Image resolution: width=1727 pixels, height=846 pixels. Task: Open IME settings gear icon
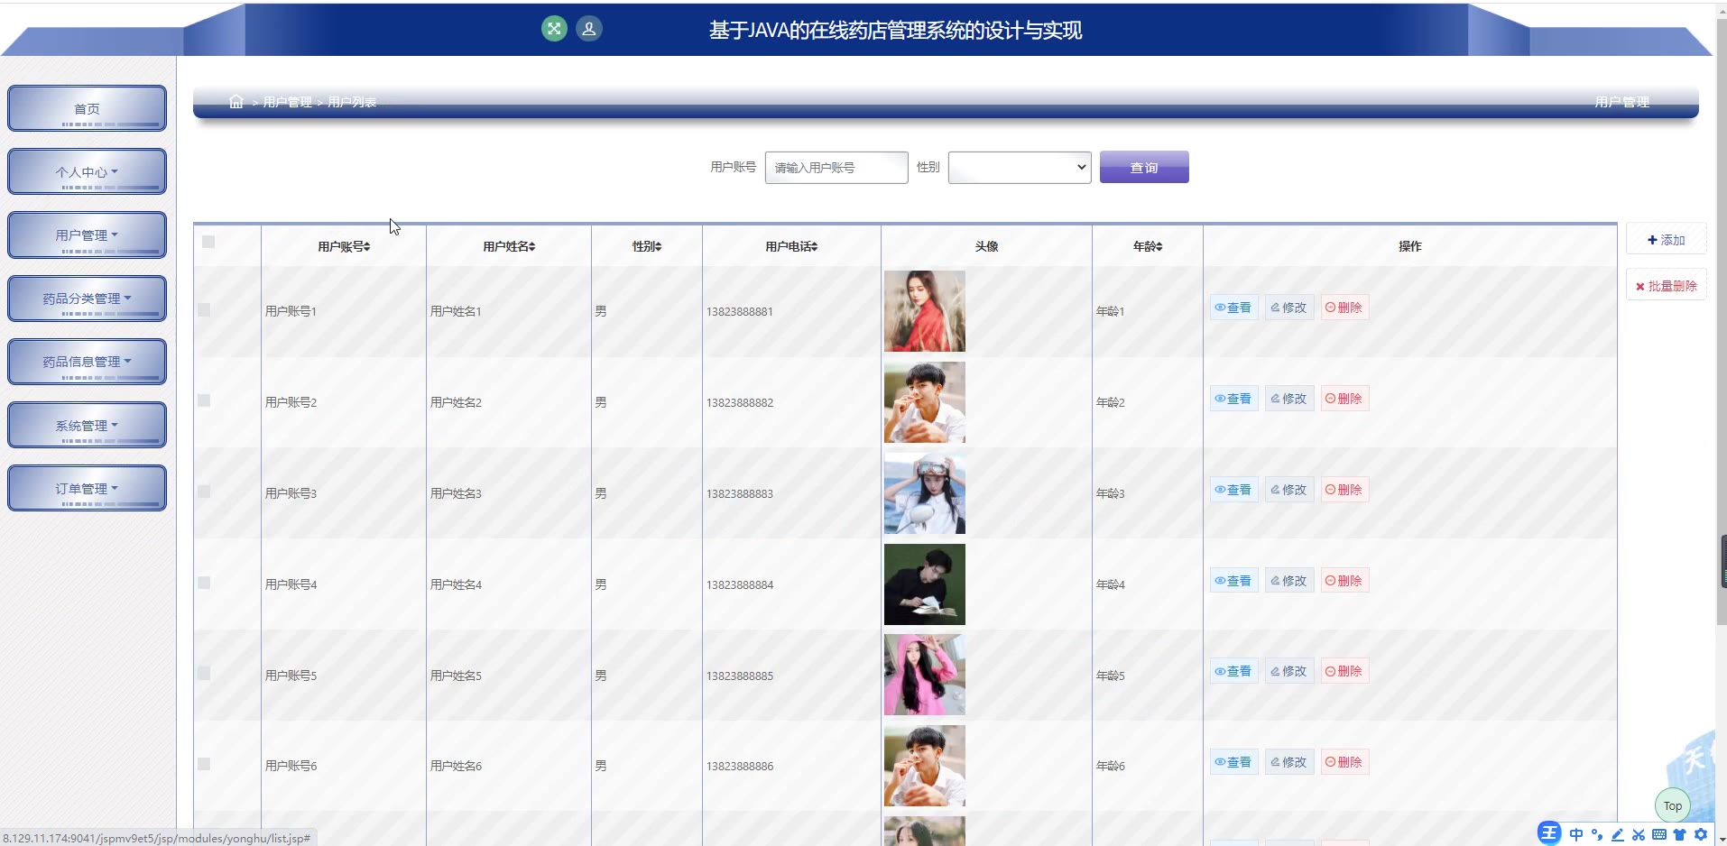pos(1701,834)
